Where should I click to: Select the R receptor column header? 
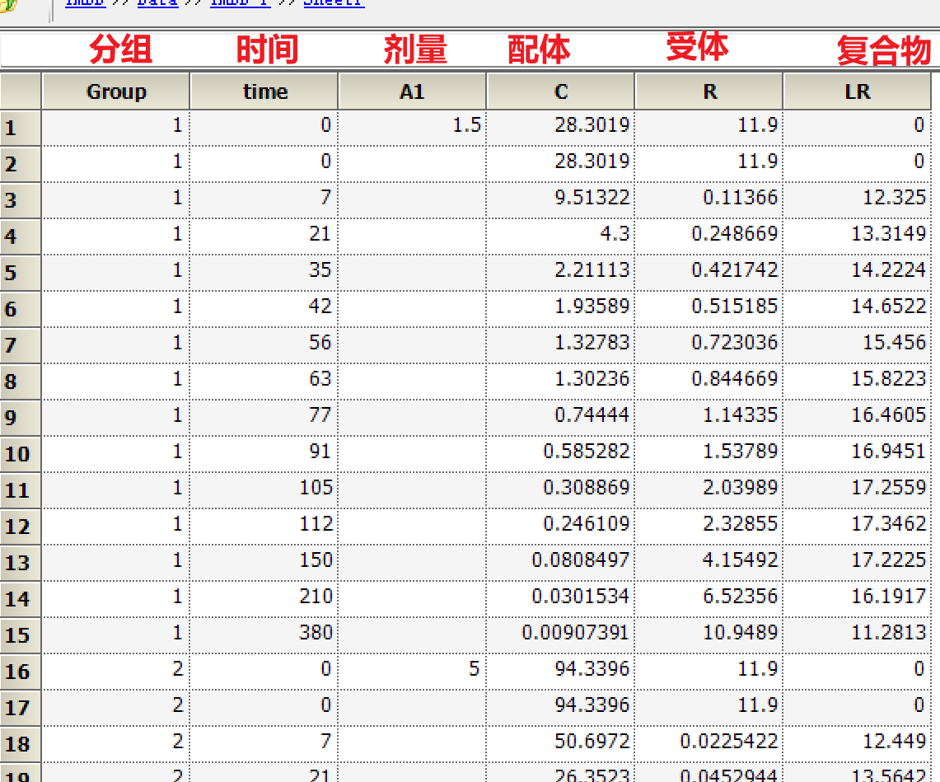pos(709,91)
